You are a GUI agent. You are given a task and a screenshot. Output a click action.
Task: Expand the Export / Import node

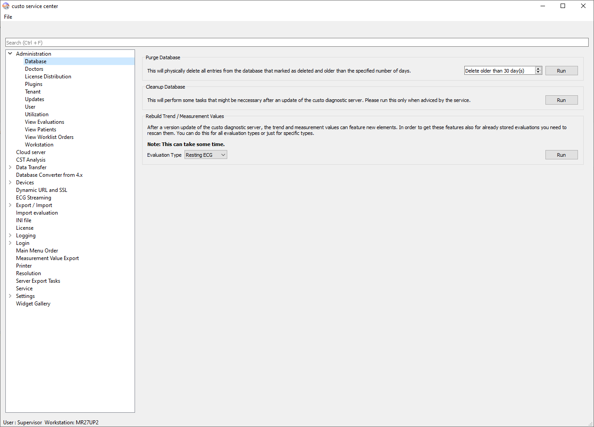[10, 205]
